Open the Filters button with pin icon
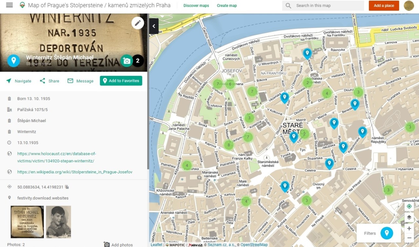Viewport: 419px width, 247px height. 378,233
